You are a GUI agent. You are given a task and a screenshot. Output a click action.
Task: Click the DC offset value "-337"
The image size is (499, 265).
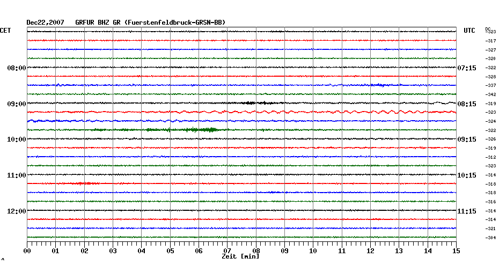pos(491,86)
